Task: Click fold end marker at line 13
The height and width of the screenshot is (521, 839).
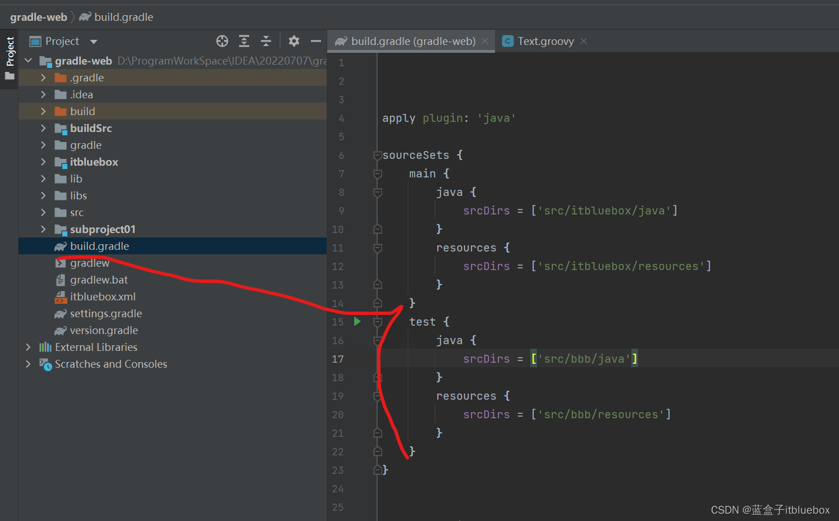Action: pyautogui.click(x=378, y=285)
